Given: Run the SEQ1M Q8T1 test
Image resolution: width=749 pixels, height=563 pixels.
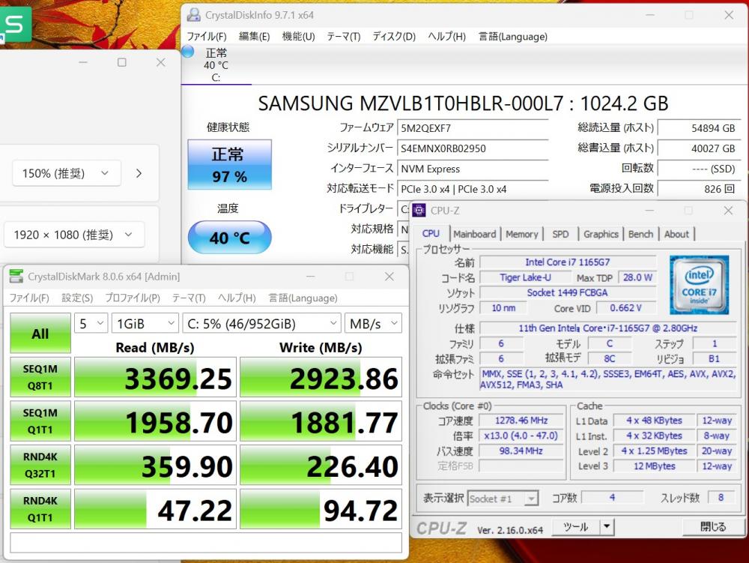Looking at the screenshot, I should pyautogui.click(x=40, y=377).
